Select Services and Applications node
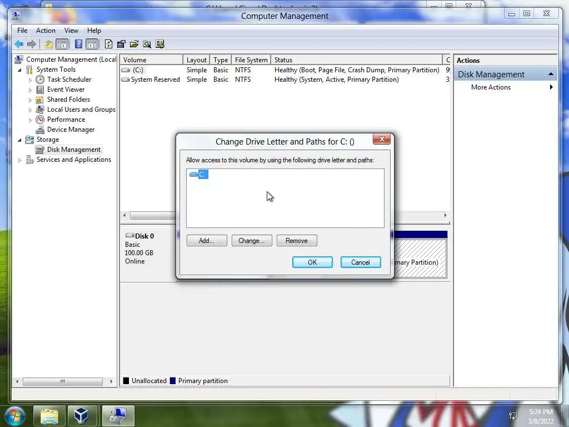 point(74,160)
